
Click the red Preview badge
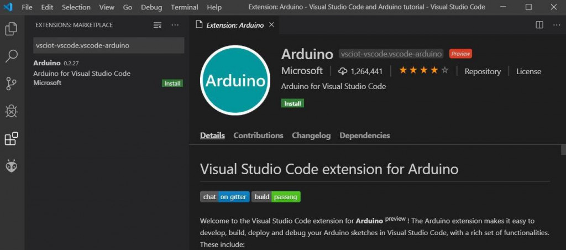(x=460, y=54)
